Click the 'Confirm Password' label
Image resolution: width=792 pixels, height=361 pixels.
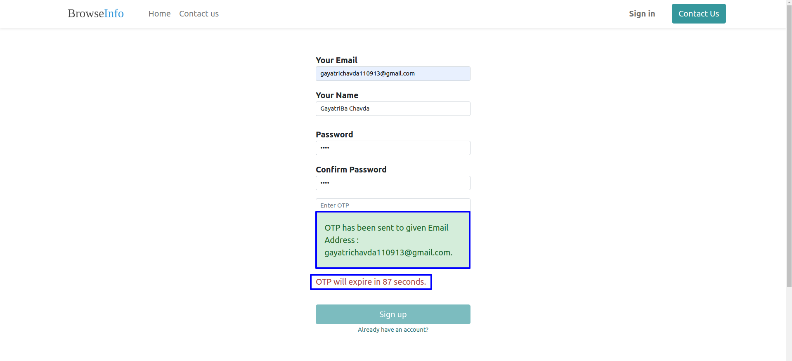tap(351, 170)
